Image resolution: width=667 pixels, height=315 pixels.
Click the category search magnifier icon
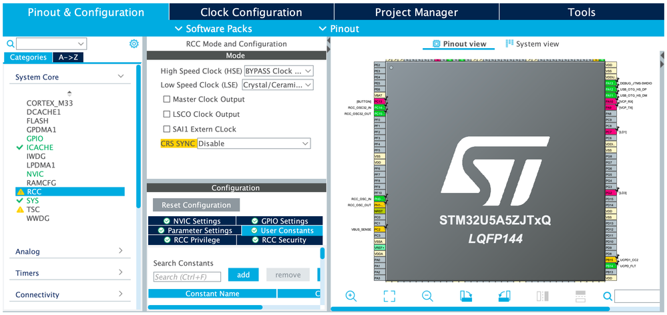click(x=10, y=43)
